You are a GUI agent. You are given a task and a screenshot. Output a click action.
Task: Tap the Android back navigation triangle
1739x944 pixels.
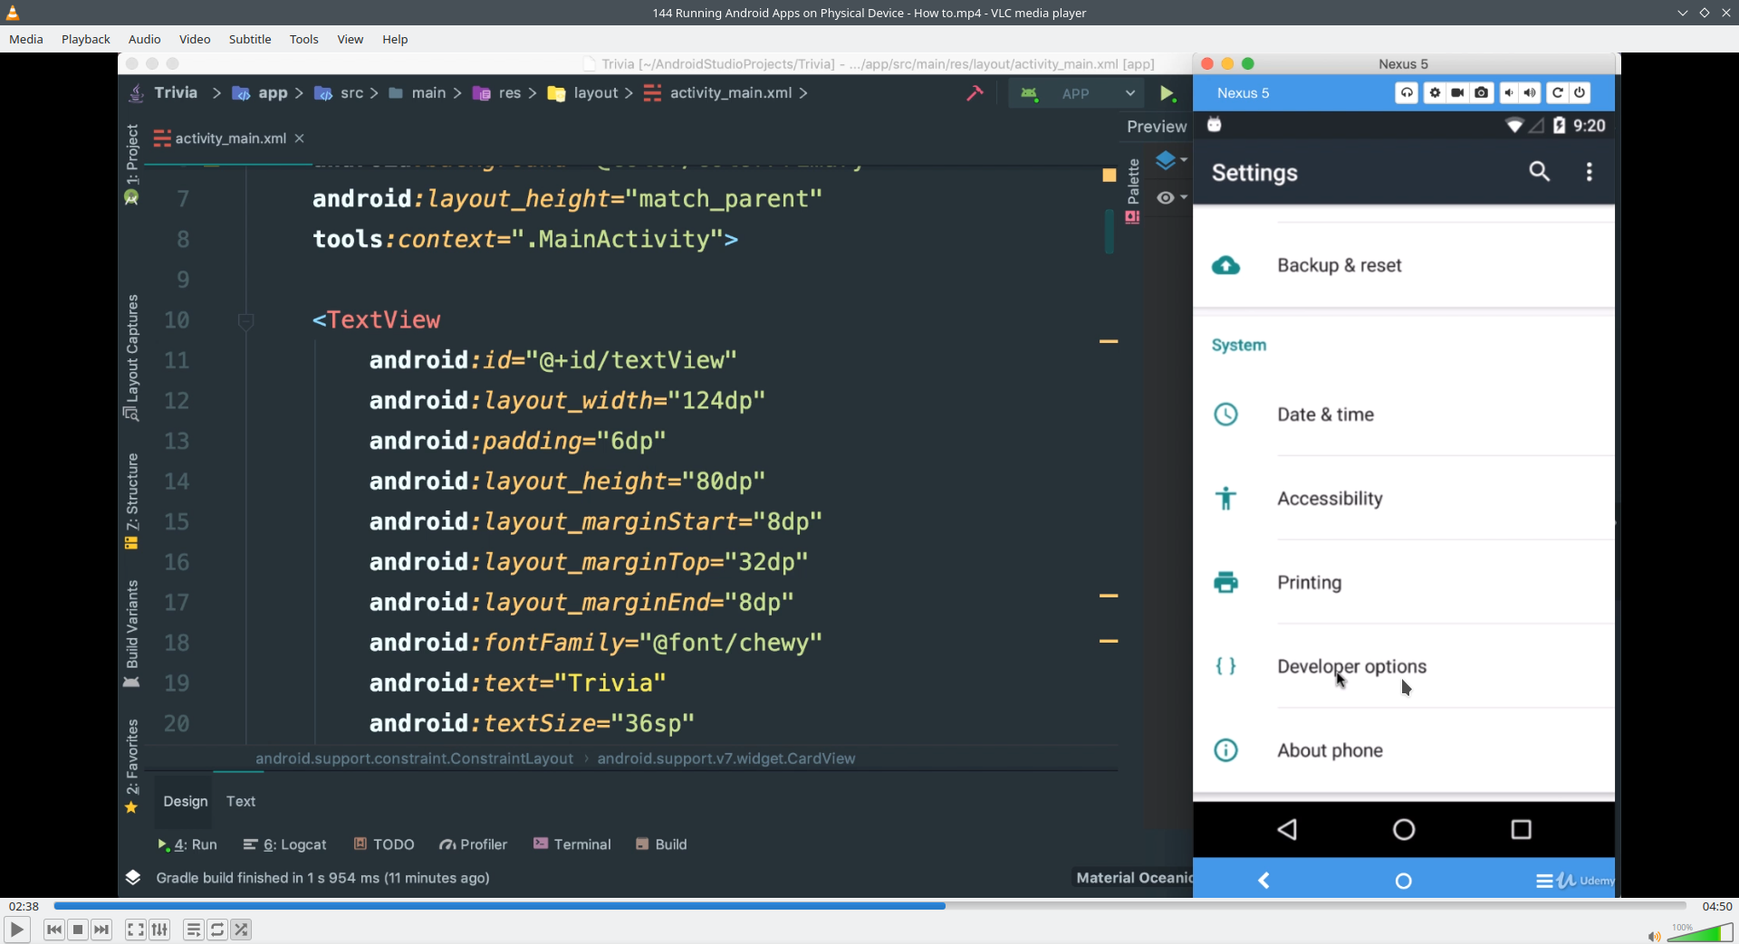[1287, 829]
